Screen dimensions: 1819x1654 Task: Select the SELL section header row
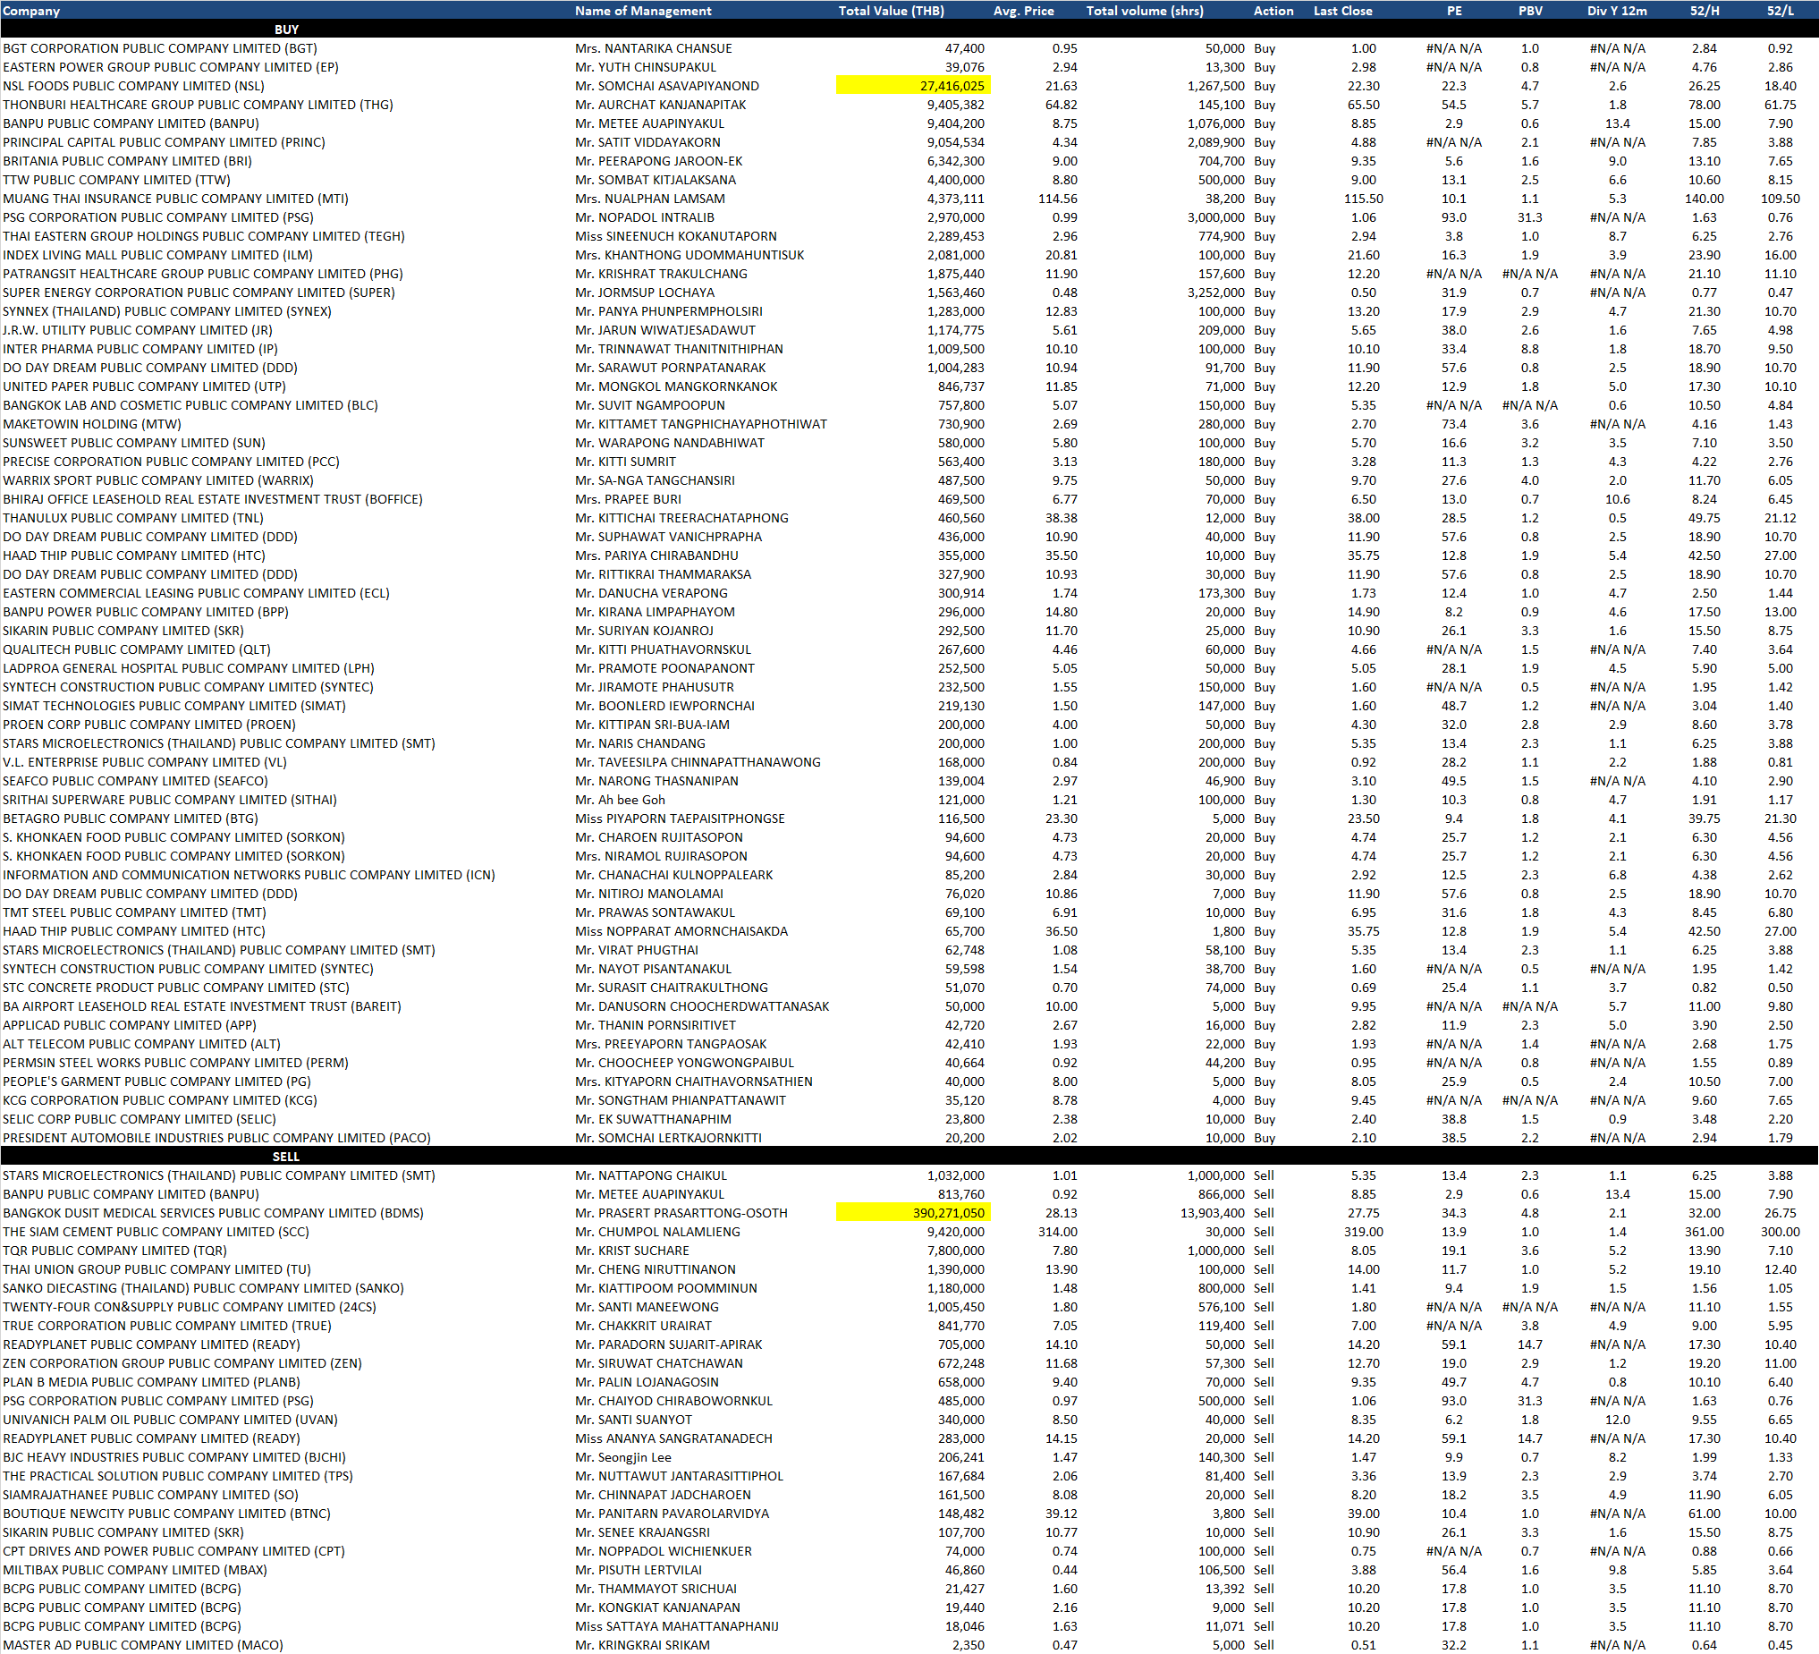coord(286,1156)
